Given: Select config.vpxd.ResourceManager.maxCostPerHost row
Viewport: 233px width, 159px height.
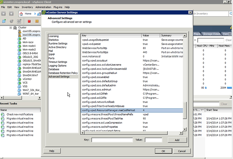Looking at the screenshot, I should [132, 110].
